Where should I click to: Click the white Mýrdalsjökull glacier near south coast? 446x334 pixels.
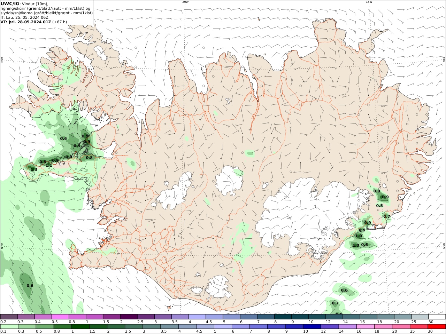(219, 287)
